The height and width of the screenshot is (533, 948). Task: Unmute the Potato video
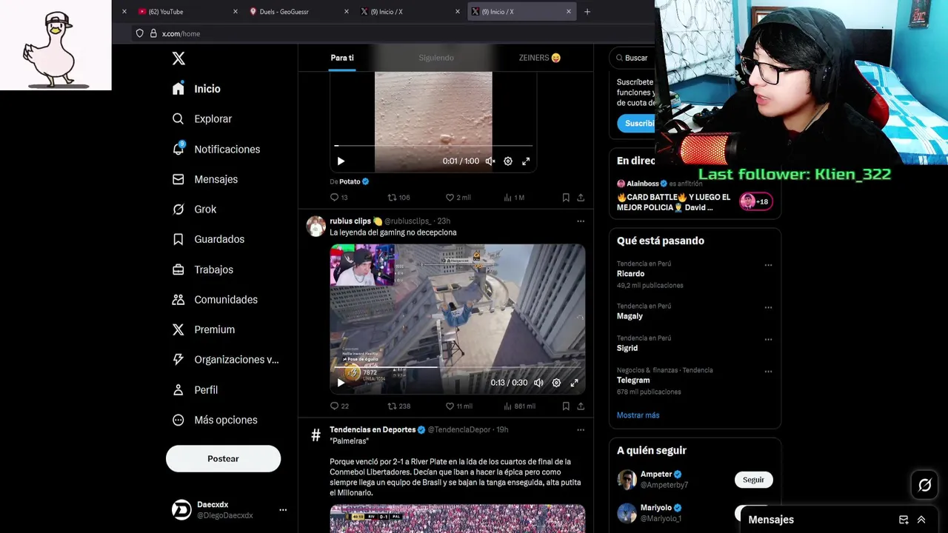[490, 161]
